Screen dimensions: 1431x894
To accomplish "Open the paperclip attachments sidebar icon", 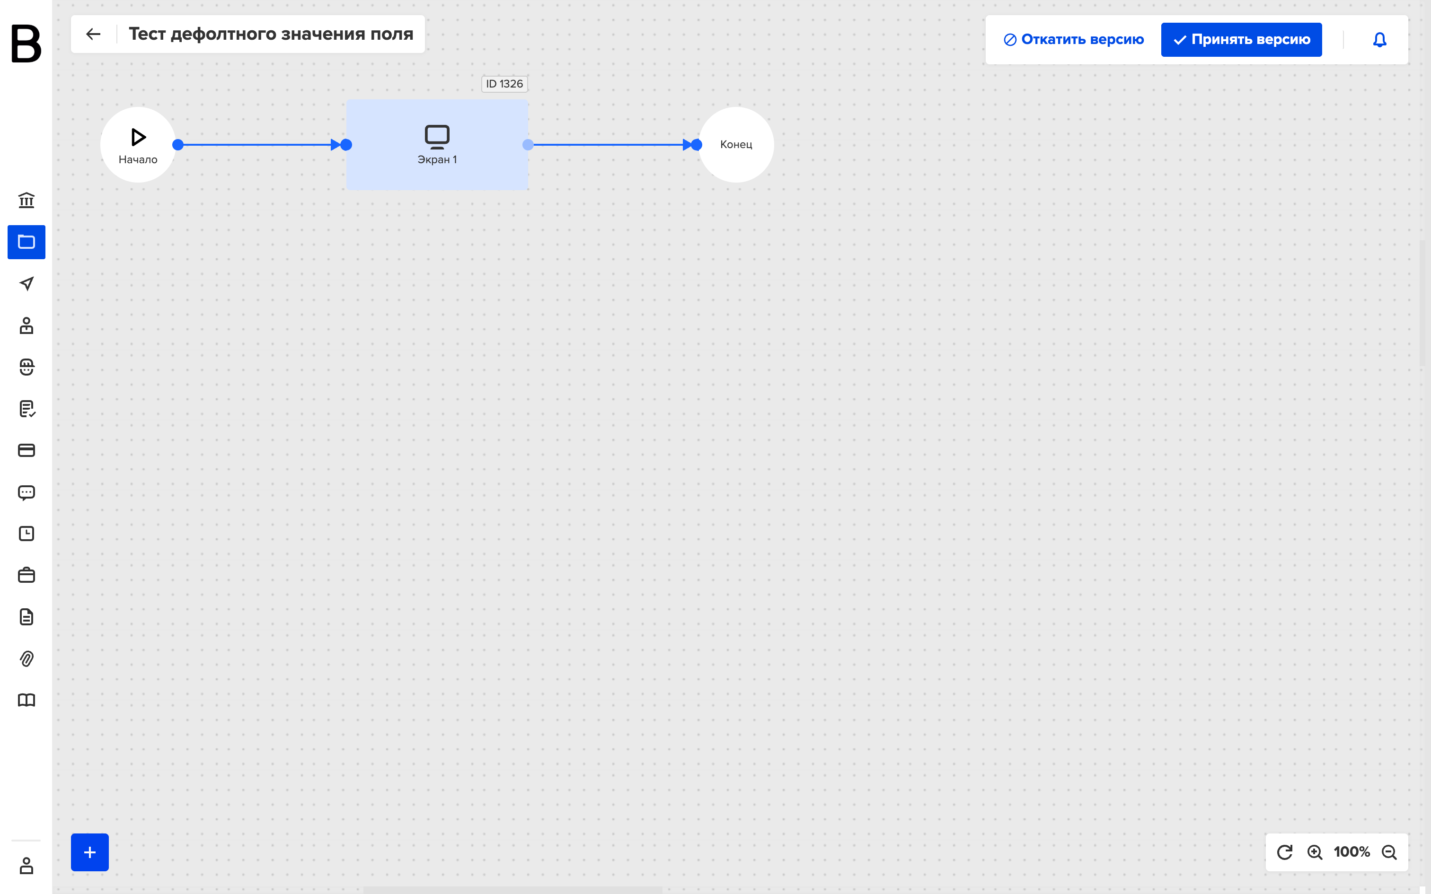I will [26, 658].
